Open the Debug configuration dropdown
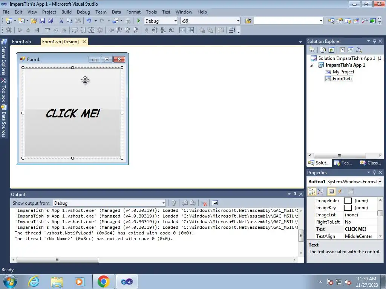386x289 pixels. [176, 21]
